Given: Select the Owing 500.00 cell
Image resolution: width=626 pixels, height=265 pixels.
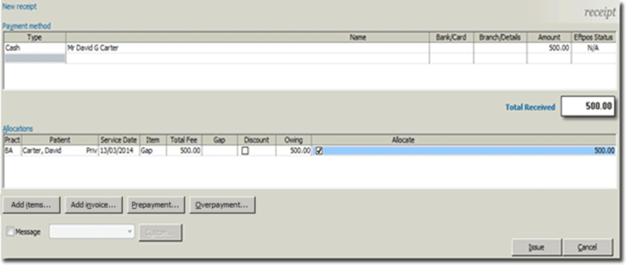Looking at the screenshot, I should point(293,151).
